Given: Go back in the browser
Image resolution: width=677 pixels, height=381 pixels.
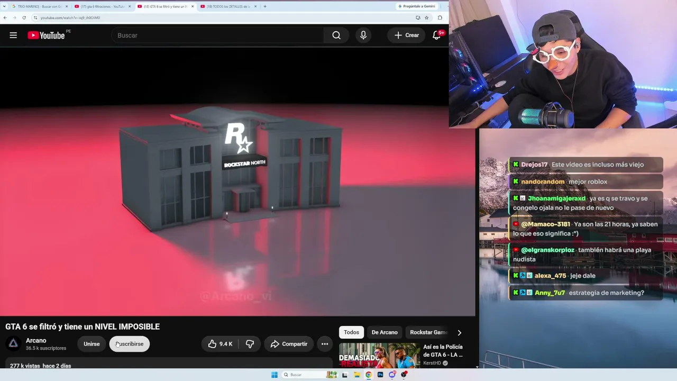Looking at the screenshot, I should tap(5, 17).
